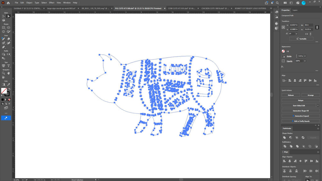The width and height of the screenshot is (322, 181).
Task: Click the blue pinned tool button
Action: pos(6,118)
